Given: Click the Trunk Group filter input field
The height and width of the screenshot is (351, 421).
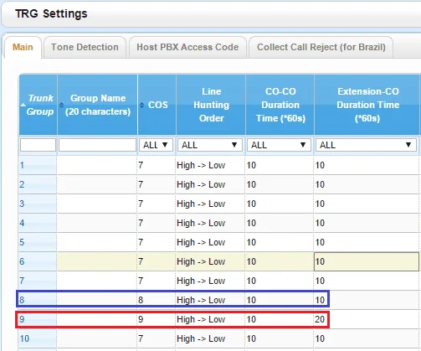Looking at the screenshot, I should pos(38,145).
